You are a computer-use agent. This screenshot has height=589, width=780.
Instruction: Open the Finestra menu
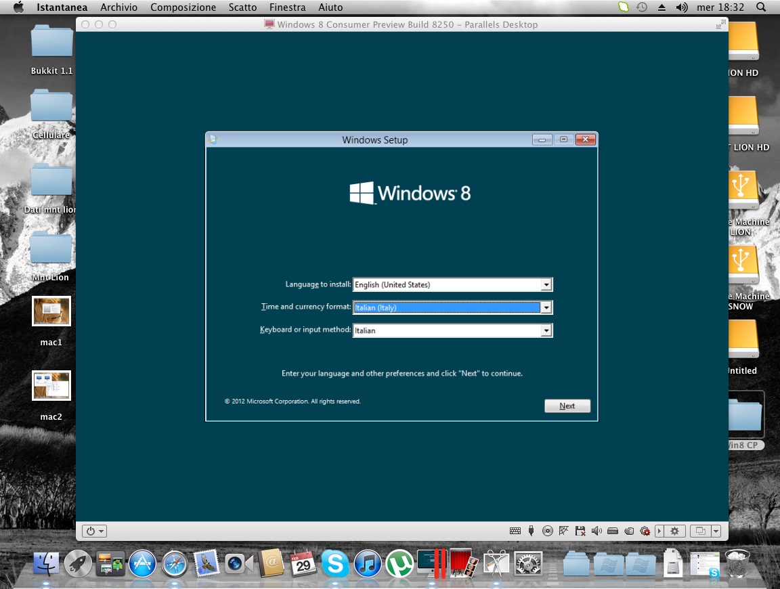click(288, 7)
